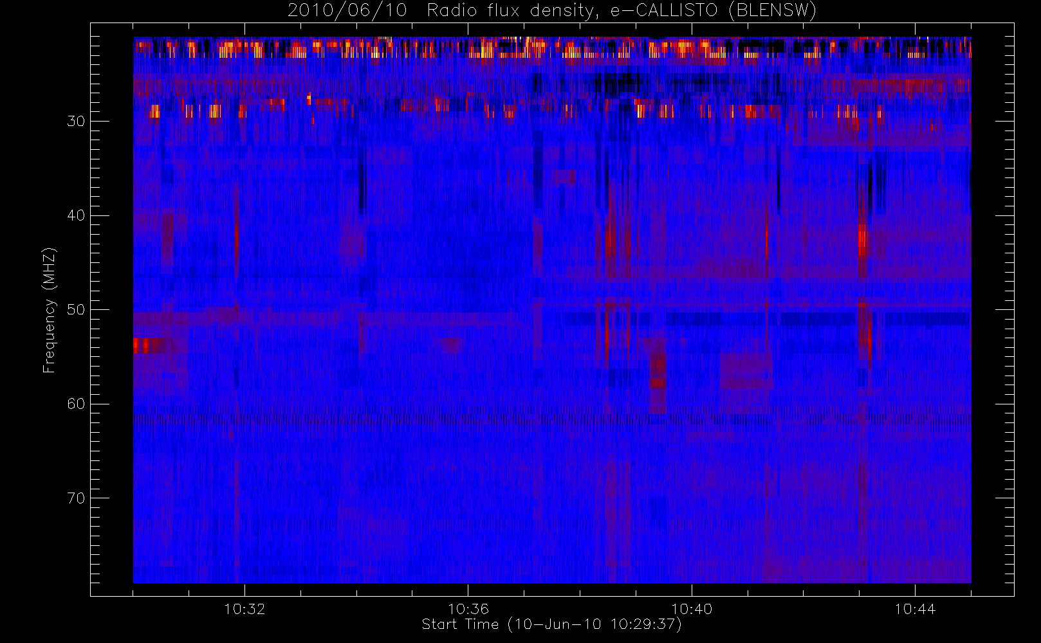Click the 70 MHz frequency tick label
1041x643 pixels.
pos(76,498)
